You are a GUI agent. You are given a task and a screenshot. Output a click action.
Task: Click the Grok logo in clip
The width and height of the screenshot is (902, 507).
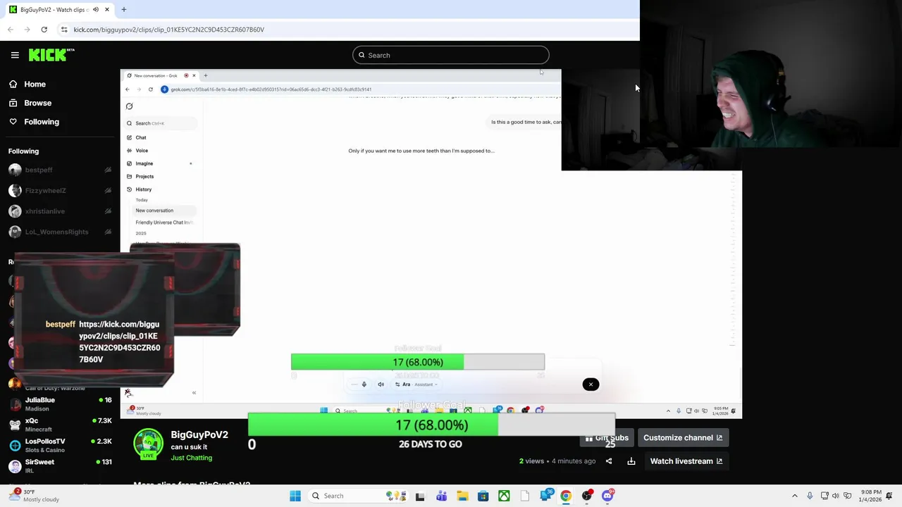point(129,106)
